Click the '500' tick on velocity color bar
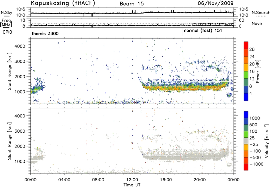Viewport: 270px width, 187px height. coord(253,125)
